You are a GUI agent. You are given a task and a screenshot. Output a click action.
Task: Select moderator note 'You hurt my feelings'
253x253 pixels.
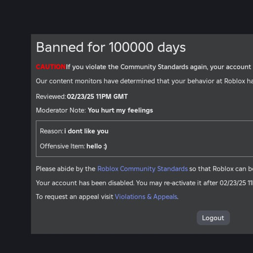click(x=121, y=110)
